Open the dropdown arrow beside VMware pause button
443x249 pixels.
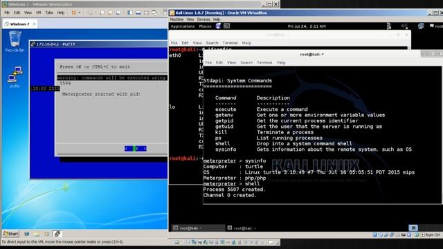(x=80, y=12)
